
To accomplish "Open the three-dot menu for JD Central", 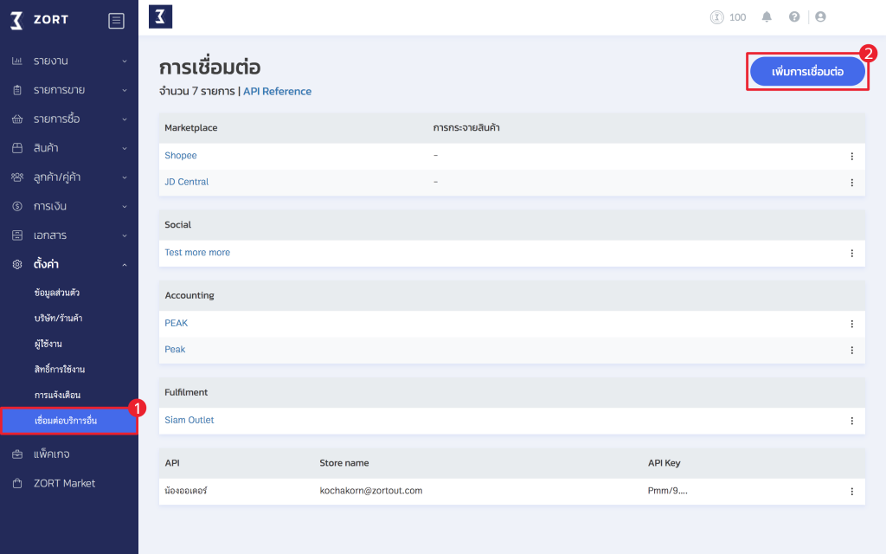I will tap(852, 183).
